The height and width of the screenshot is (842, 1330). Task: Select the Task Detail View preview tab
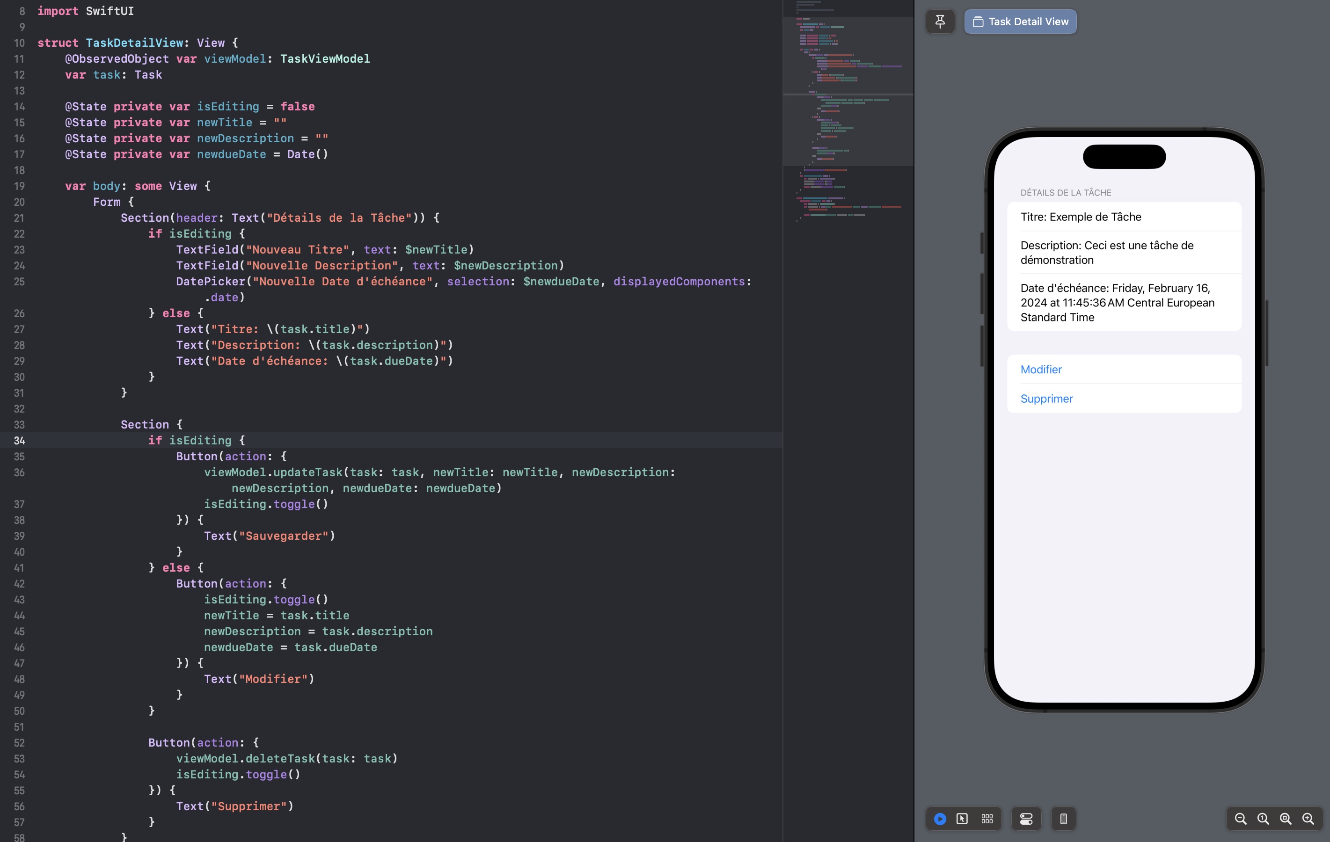(1020, 22)
